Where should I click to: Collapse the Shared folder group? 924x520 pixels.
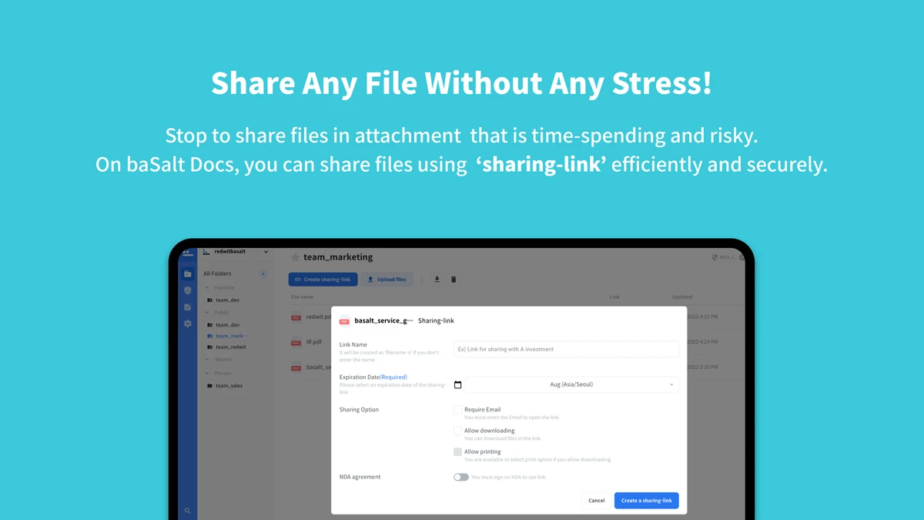[207, 360]
